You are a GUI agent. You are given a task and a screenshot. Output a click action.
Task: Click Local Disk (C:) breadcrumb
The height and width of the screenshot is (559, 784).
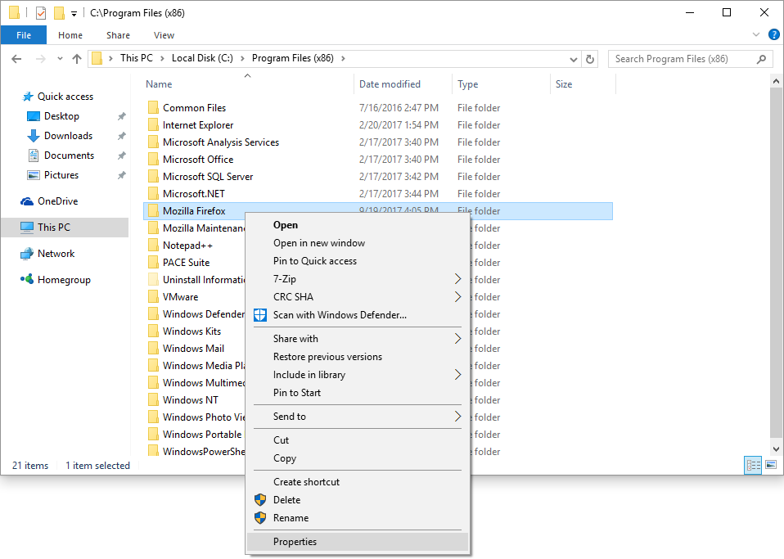pos(202,58)
